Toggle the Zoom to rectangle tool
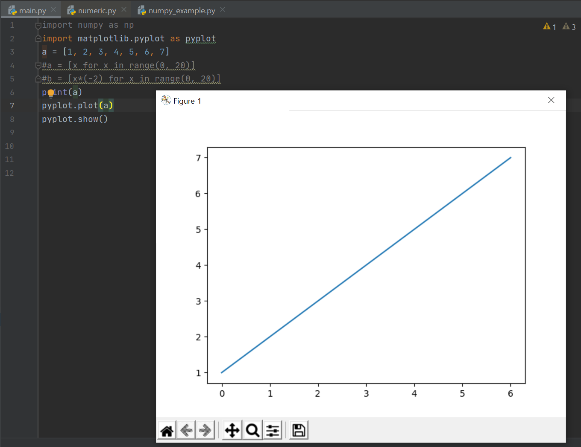This screenshot has width=581, height=447. click(x=252, y=431)
